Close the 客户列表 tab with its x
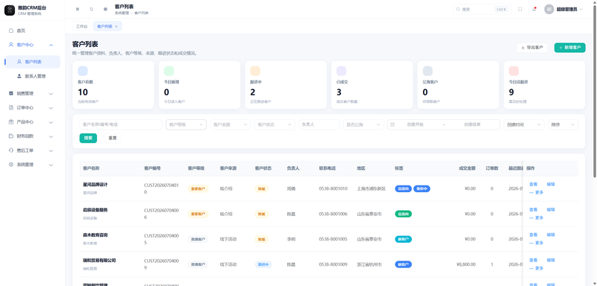Screen dimensions: 597x286 click(x=116, y=27)
